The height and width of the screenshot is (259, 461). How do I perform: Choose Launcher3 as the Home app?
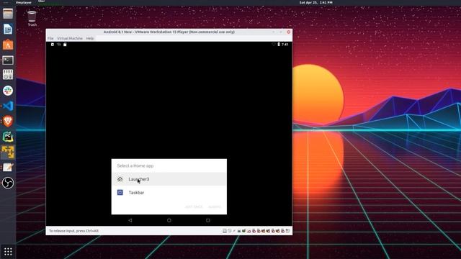[x=169, y=179]
